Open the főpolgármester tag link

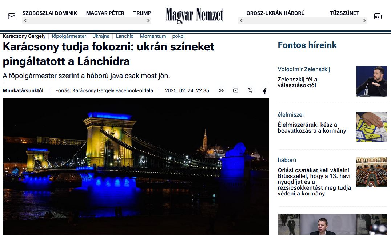coord(69,36)
